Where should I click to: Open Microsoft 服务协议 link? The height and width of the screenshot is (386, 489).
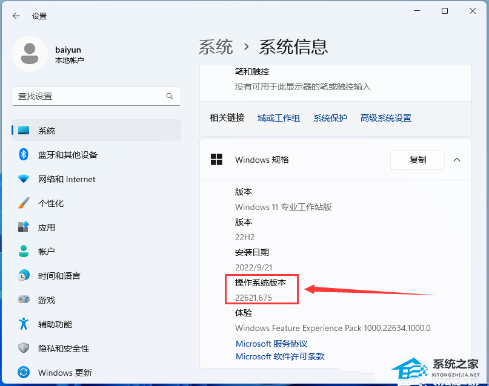pyautogui.click(x=271, y=344)
